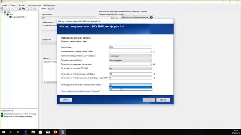Click the greyed-out back button beside дальше
Viewport: 241px width, 135px height.
[149, 100]
